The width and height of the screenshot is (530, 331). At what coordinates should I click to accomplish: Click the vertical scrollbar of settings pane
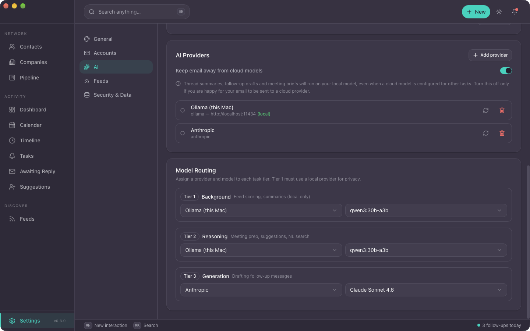point(528,242)
